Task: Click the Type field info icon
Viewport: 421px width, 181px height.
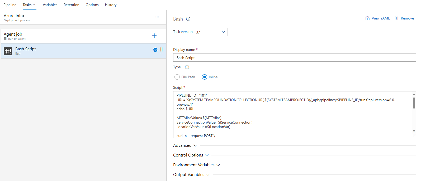Action: 187,67
